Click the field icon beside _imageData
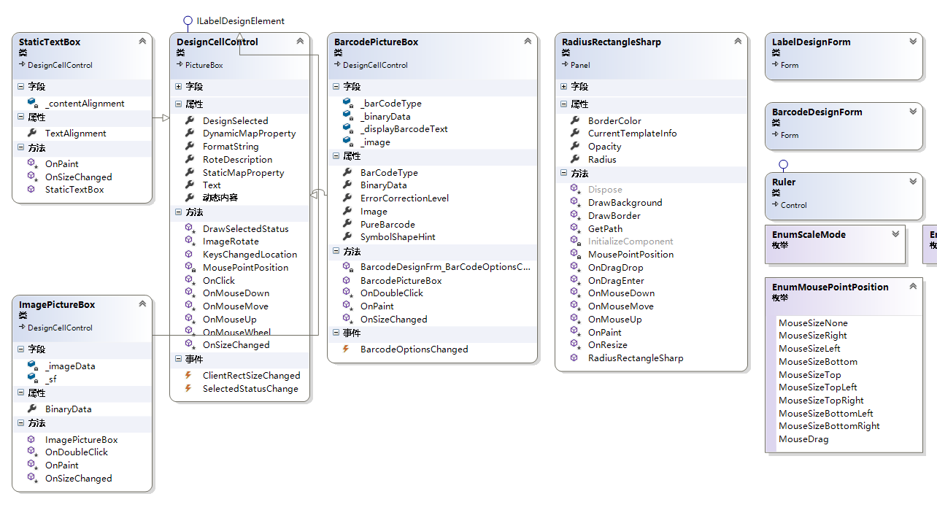Image resolution: width=937 pixels, height=510 pixels. (32, 366)
